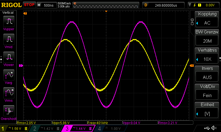
Task: Click the trigger level 0.00V readout
Action: click(210, 5)
